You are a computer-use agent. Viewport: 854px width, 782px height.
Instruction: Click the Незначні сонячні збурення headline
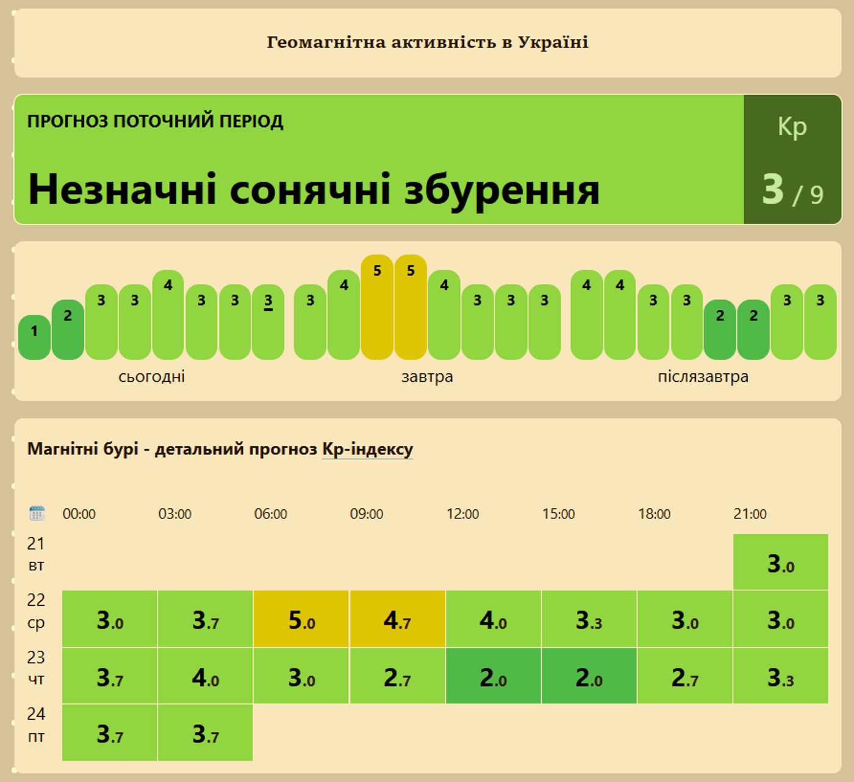pyautogui.click(x=314, y=188)
